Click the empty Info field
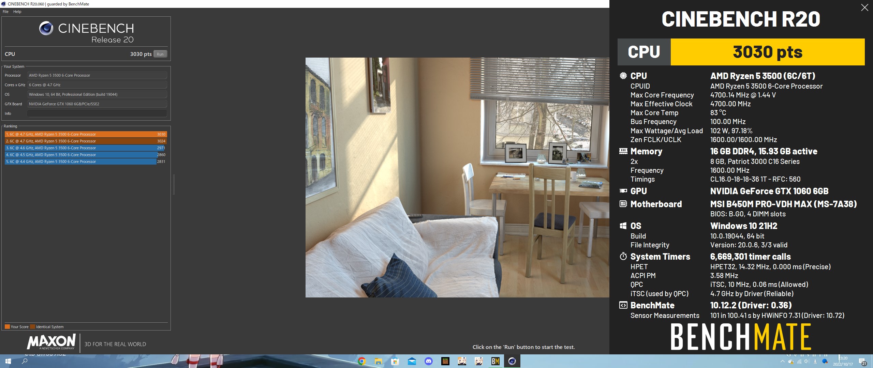873x368 pixels. click(97, 113)
